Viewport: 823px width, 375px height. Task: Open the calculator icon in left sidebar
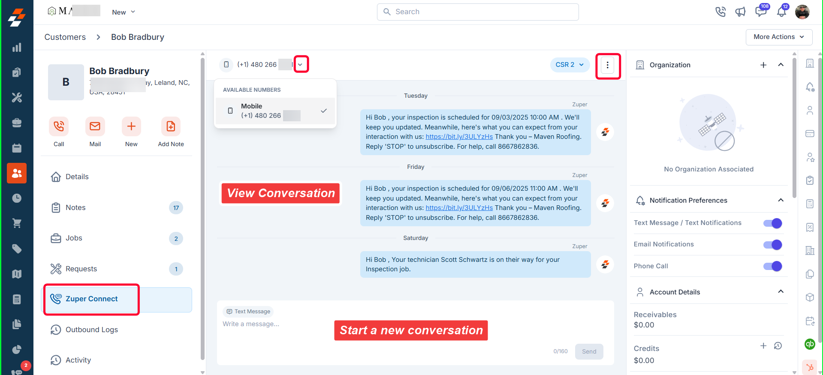[17, 299]
